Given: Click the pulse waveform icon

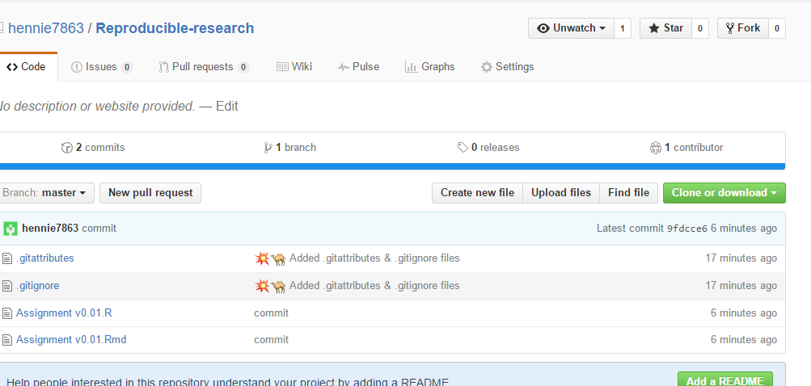Looking at the screenshot, I should point(344,67).
